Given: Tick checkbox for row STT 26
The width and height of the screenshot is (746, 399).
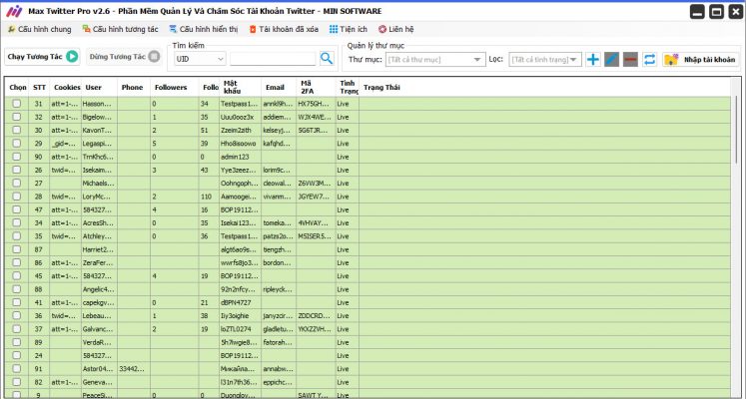Looking at the screenshot, I should click(17, 170).
